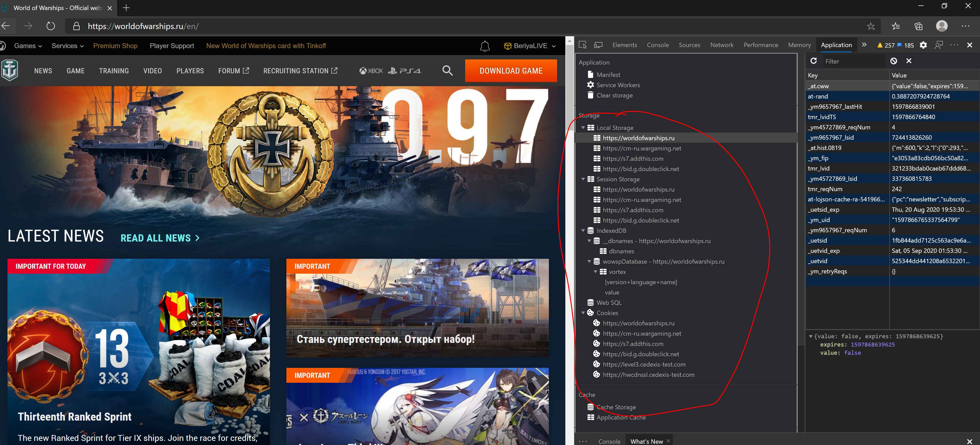Open browser favorites list icon
This screenshot has width=980, height=445.
coord(896,26)
